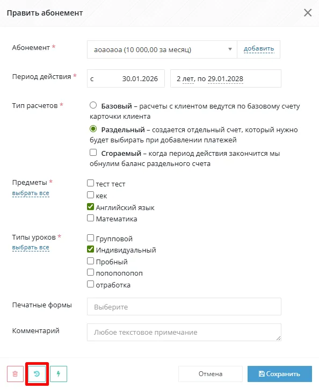Click выбрать все under Предметы
The height and width of the screenshot is (389, 319).
(x=31, y=193)
